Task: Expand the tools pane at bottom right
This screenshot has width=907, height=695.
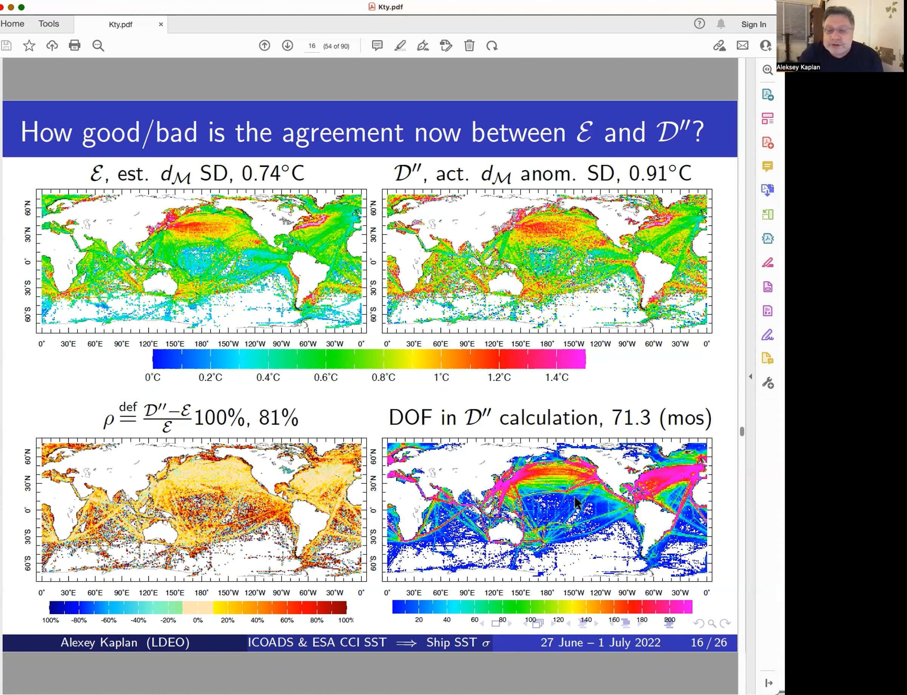Action: pyautogui.click(x=768, y=683)
